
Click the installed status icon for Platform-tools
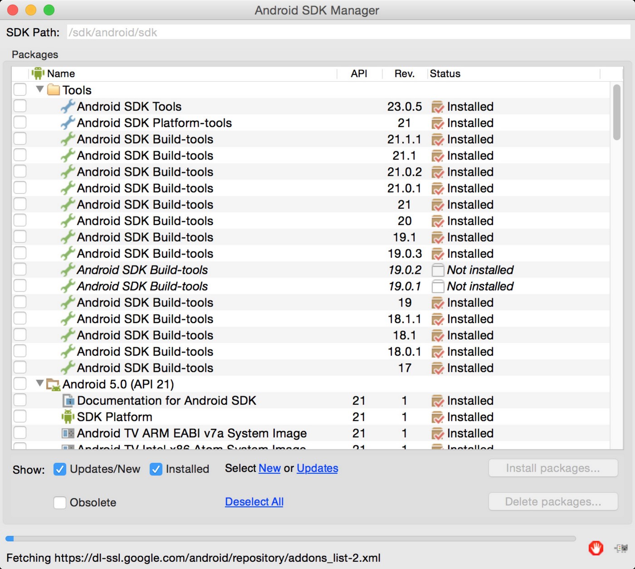tap(438, 123)
